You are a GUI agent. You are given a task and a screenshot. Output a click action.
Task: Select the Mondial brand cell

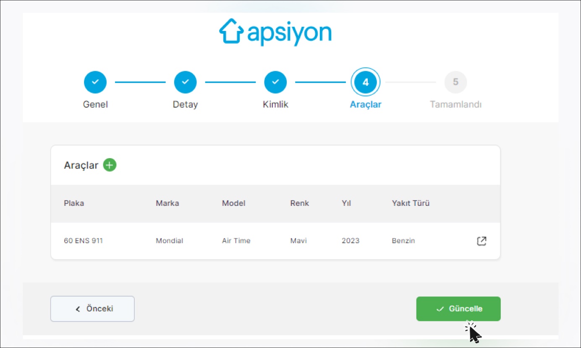pyautogui.click(x=170, y=241)
